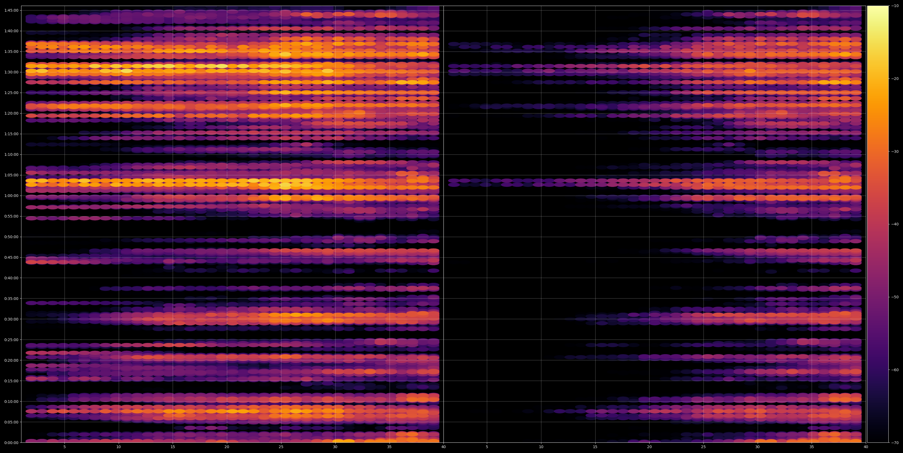The image size is (903, 453).
Task: Click x-axis tick 5 under the right heatmap
Action: pos(487,447)
